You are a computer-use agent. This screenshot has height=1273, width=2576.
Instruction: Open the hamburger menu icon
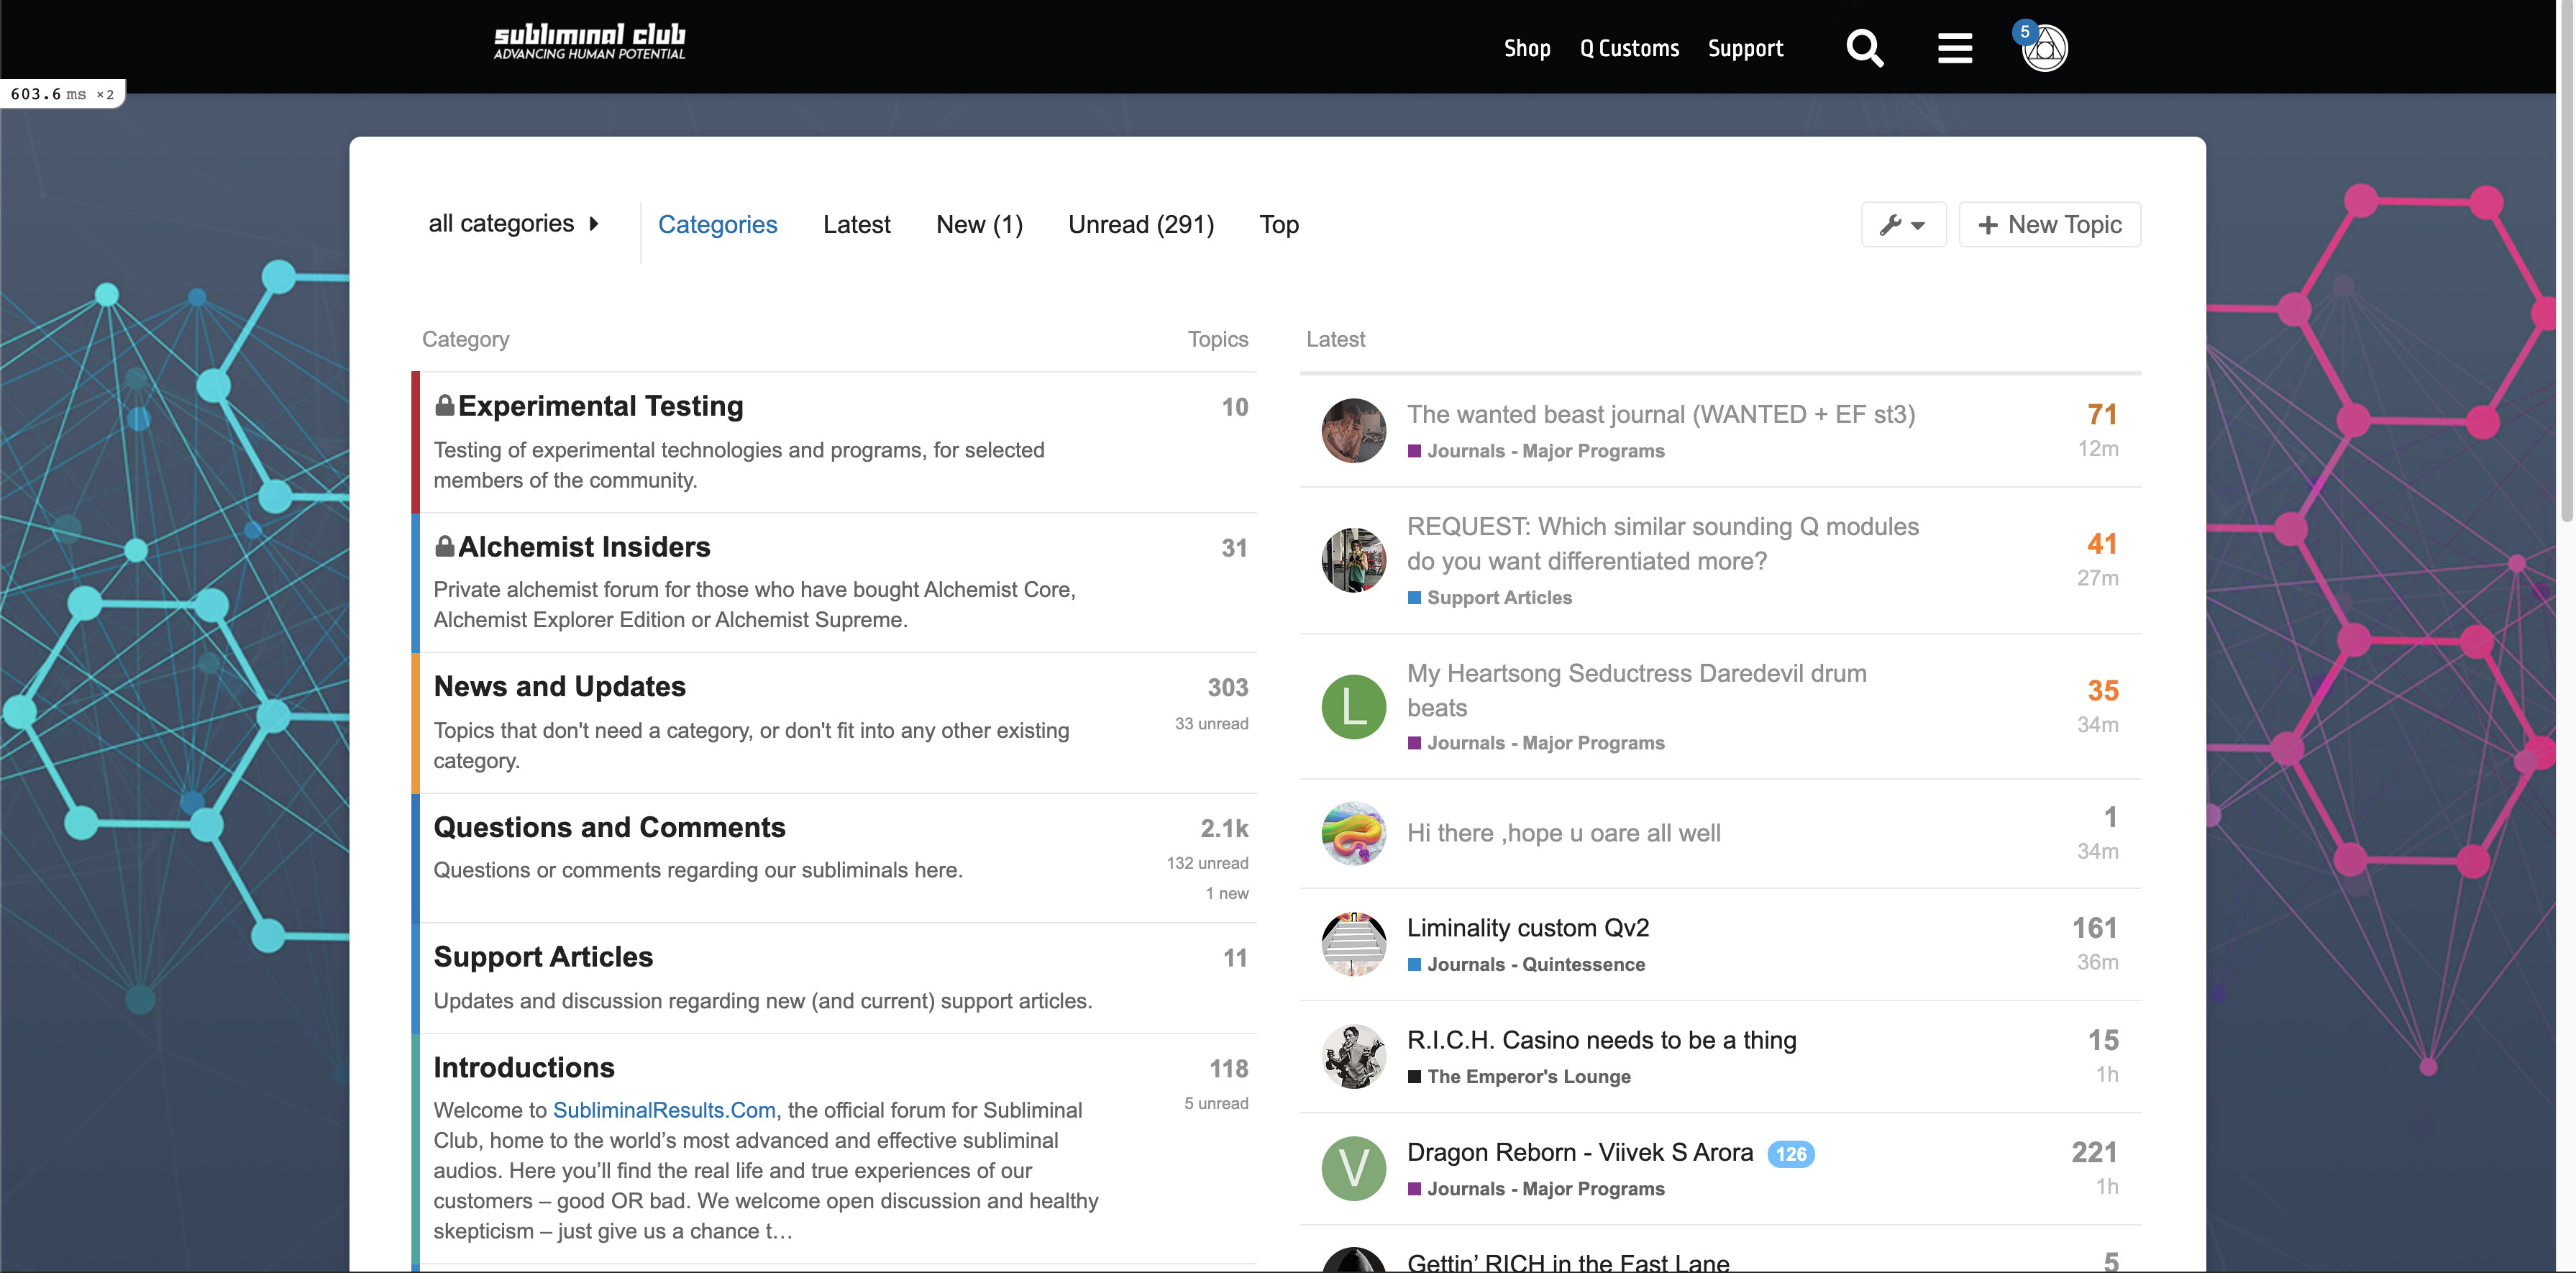1954,48
